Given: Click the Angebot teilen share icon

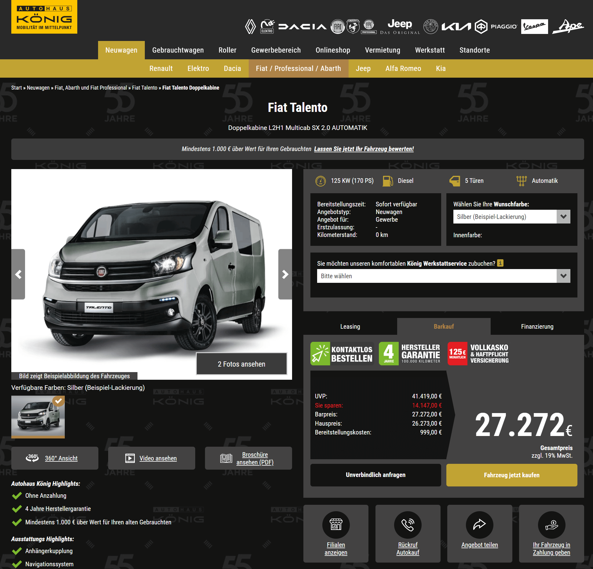Looking at the screenshot, I should tap(480, 525).
